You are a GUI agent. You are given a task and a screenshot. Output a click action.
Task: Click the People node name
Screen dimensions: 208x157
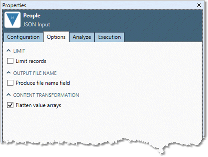point(32,16)
